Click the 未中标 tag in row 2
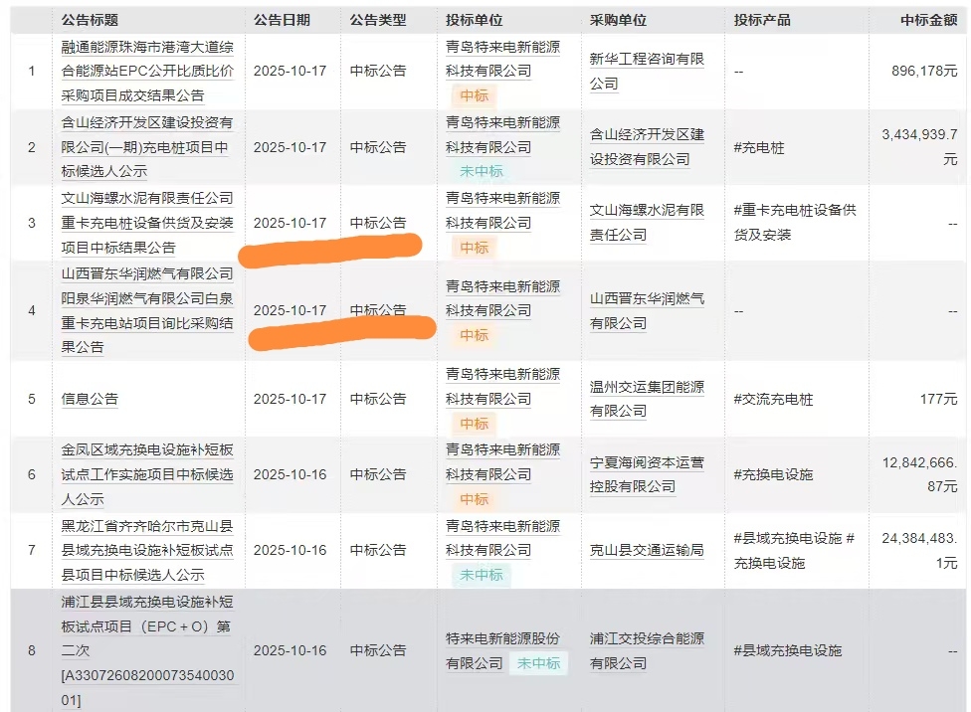 [482, 171]
